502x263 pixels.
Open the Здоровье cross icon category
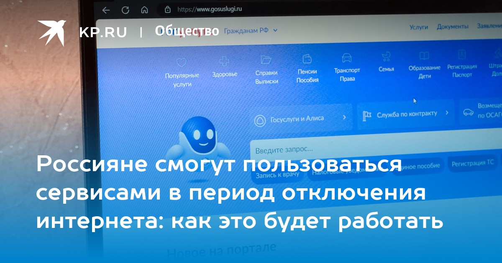pyautogui.click(x=225, y=61)
